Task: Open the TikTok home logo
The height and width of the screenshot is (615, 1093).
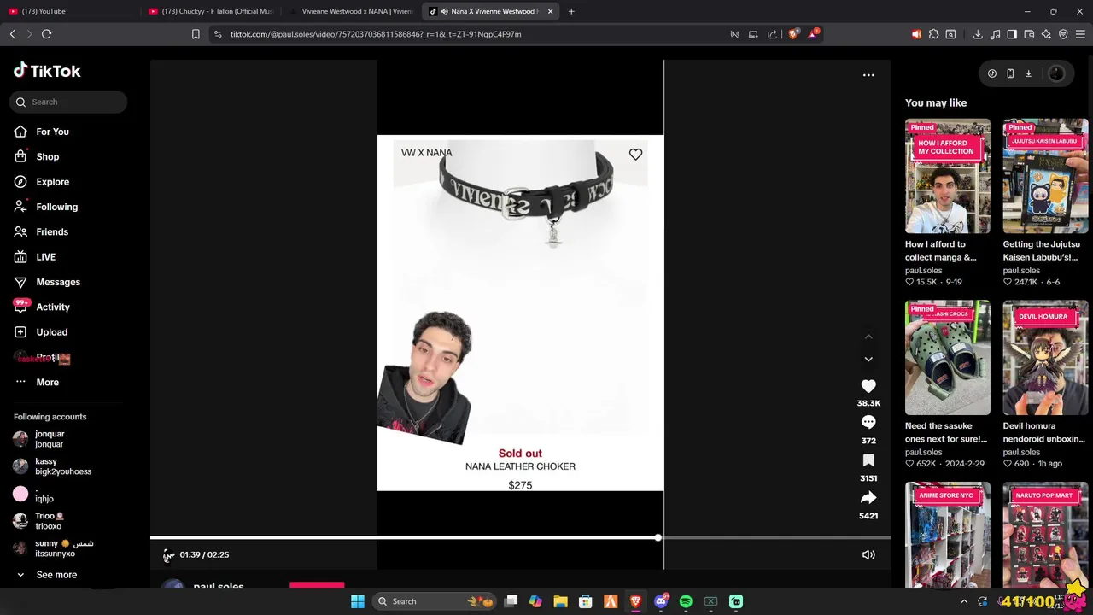Action: click(x=47, y=71)
